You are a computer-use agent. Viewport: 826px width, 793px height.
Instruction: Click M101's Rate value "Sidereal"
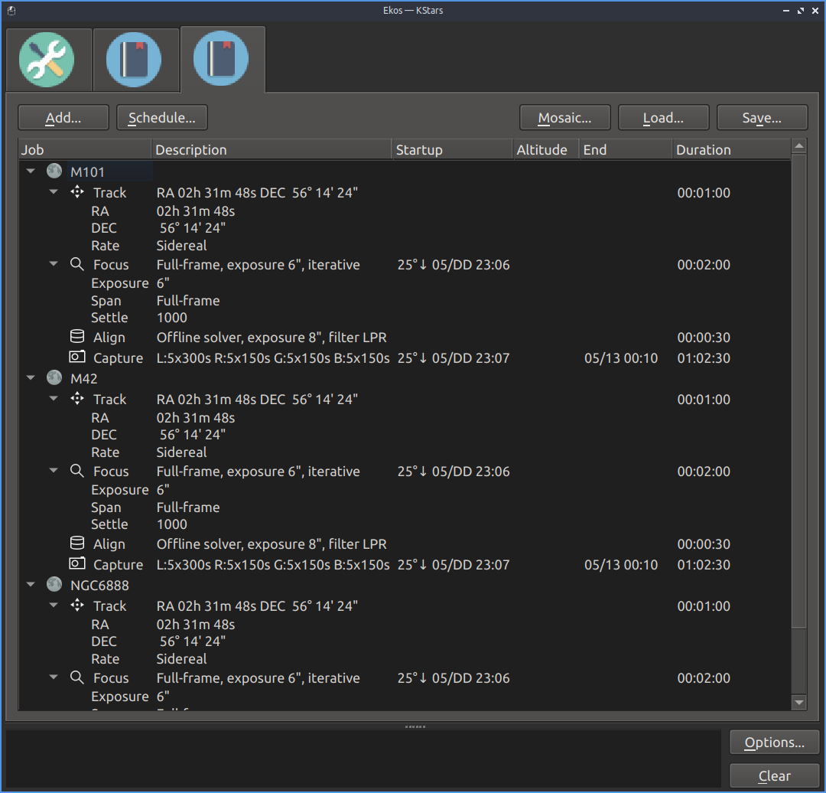click(x=181, y=246)
